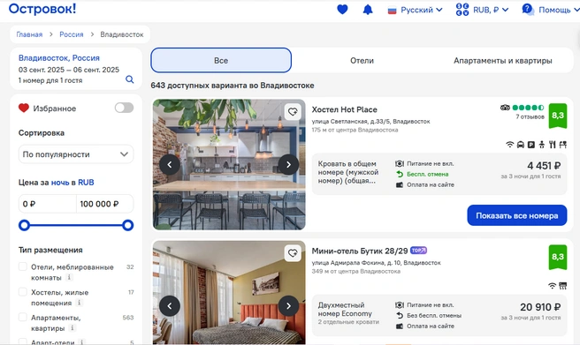Select the Все tab
Image resolution: width=580 pixels, height=345 pixels.
click(221, 60)
